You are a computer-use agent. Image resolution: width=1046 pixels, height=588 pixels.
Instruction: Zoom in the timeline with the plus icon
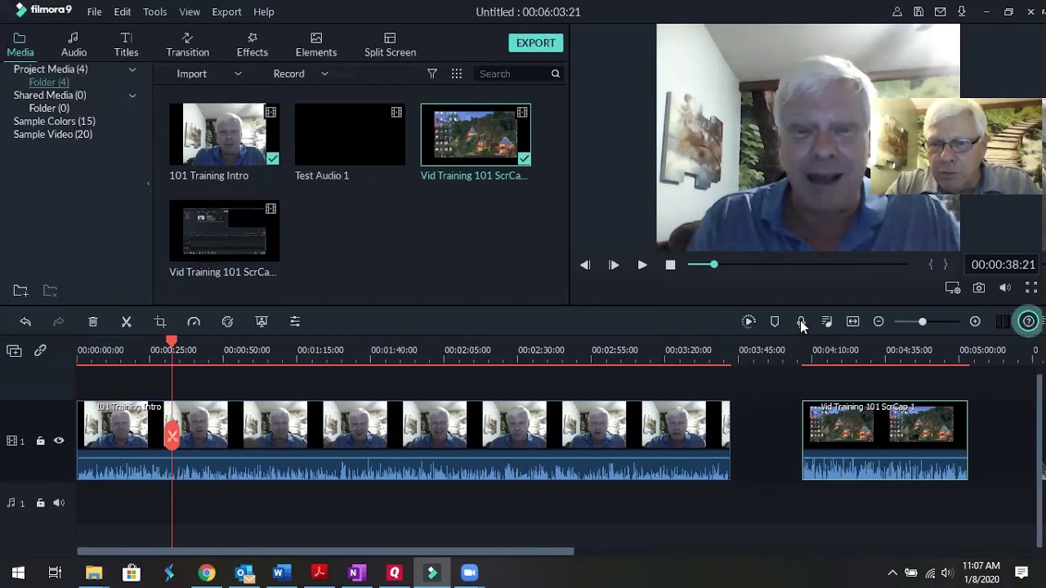pos(975,322)
